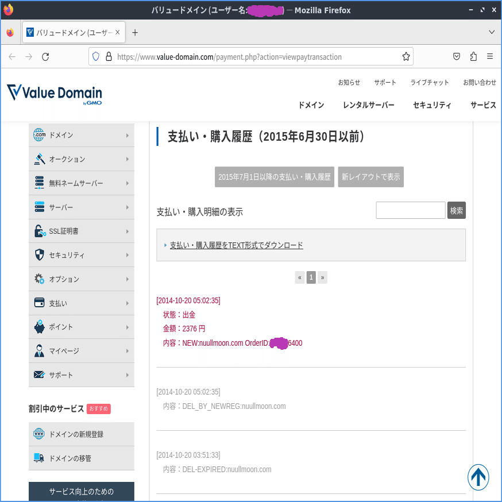Click the DEL_BY_NEWREG:nuullmoon.com entry text
Viewport: 502px width, 502px height.
click(234, 406)
